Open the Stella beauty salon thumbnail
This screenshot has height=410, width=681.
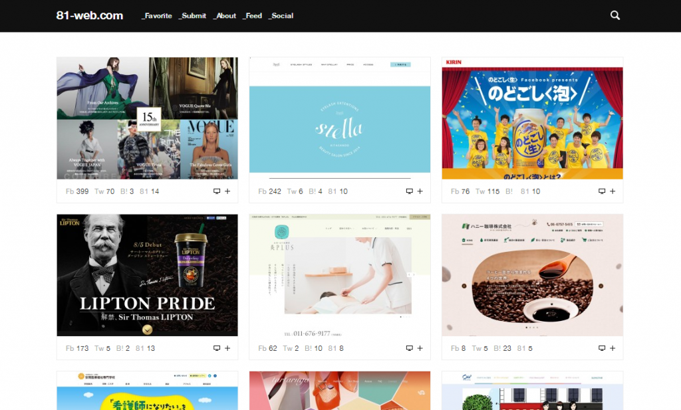click(340, 118)
